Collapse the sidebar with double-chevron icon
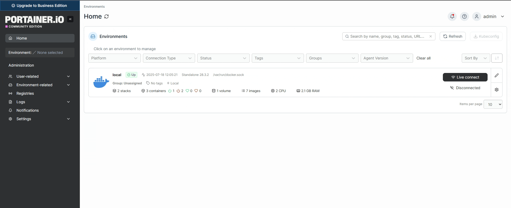Screen dimensions: 511x208 tap(70, 19)
